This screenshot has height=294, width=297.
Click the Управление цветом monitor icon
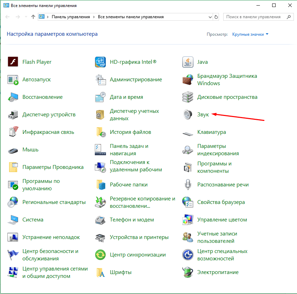pyautogui.click(x=188, y=220)
